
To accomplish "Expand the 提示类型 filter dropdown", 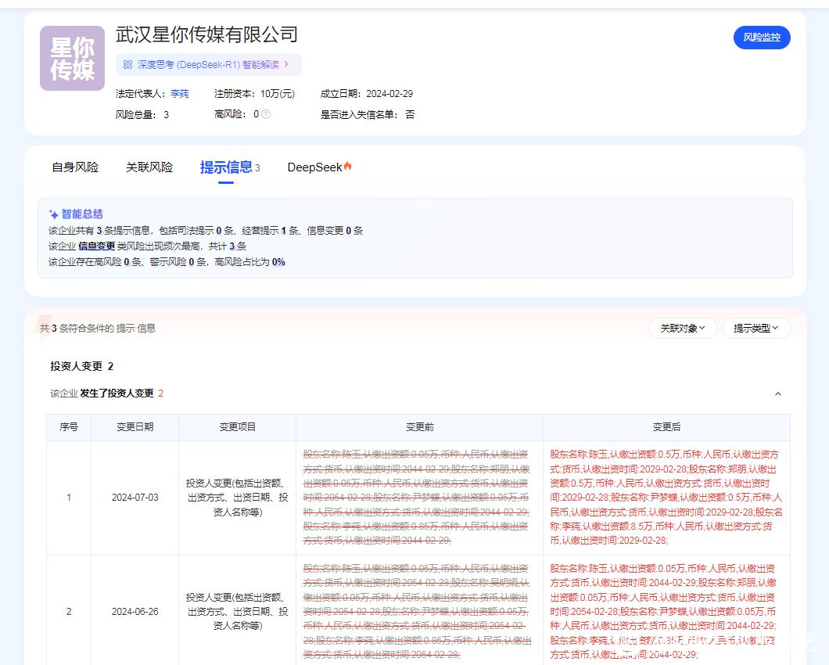I will tap(755, 329).
